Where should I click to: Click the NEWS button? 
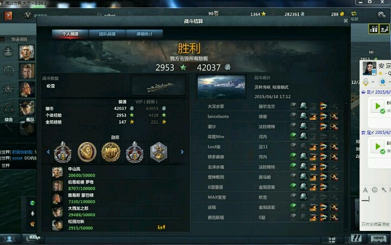(x=379, y=238)
